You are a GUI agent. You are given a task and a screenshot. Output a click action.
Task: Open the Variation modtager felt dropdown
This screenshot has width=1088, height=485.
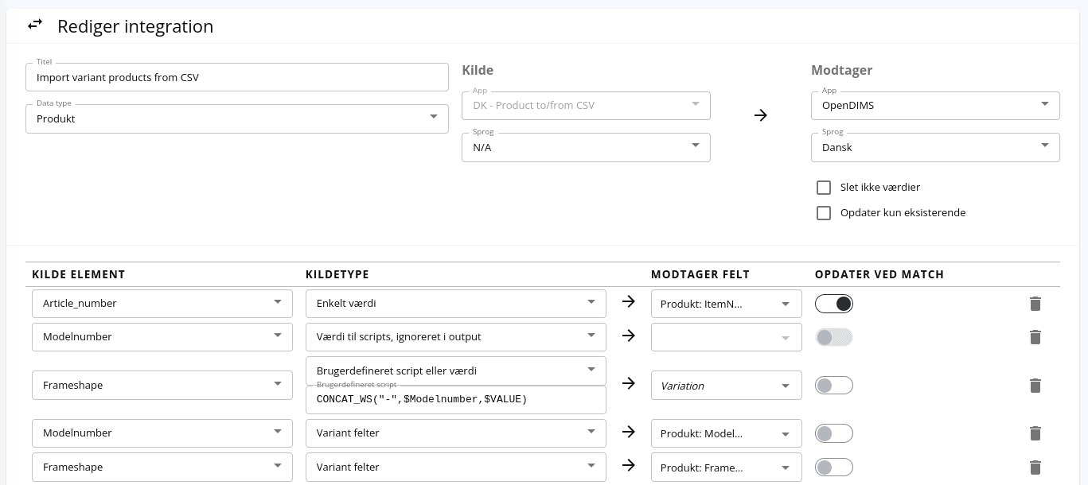(x=726, y=386)
